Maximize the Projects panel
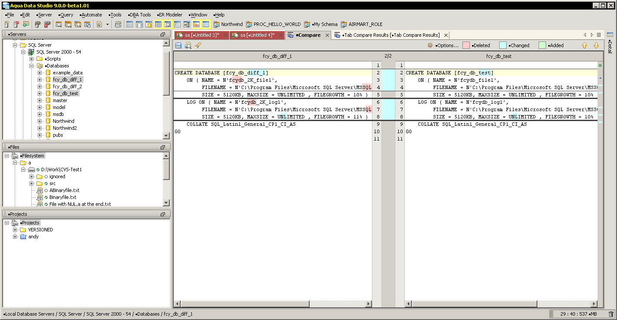Image resolution: width=617 pixels, height=320 pixels. click(163, 214)
